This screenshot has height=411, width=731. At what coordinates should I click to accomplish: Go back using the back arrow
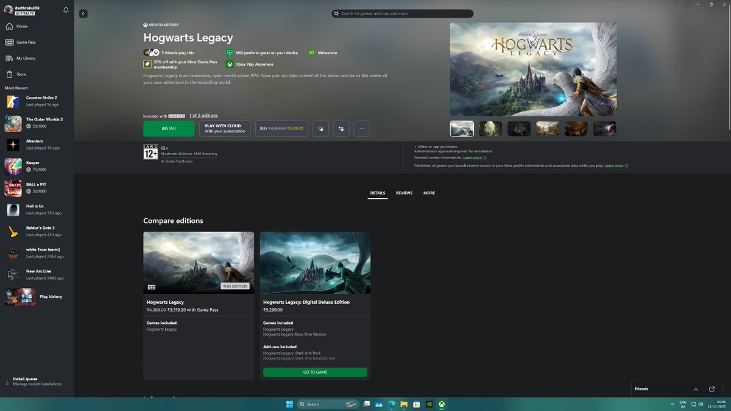(83, 13)
